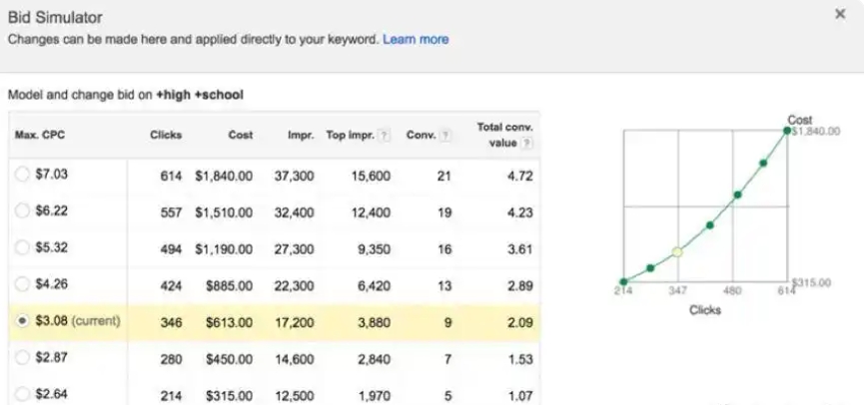Select the $7.03 max CPC radio button

pyautogui.click(x=22, y=175)
